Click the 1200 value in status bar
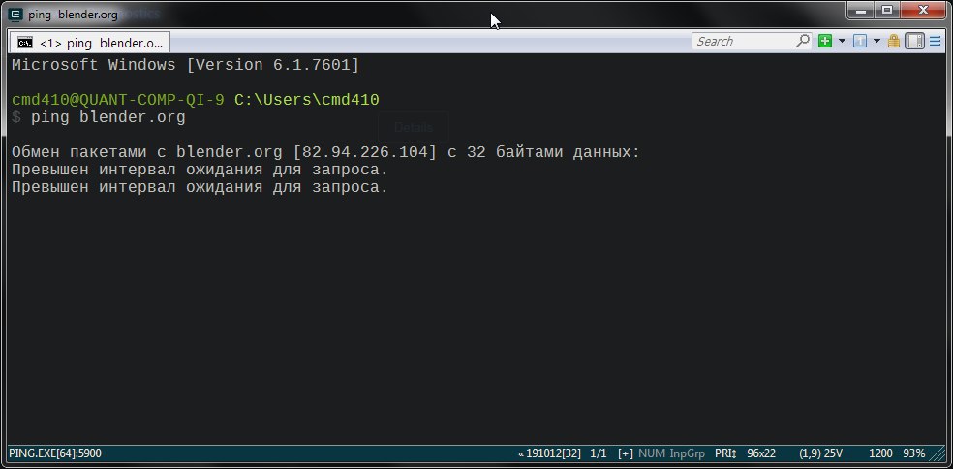 click(x=880, y=453)
